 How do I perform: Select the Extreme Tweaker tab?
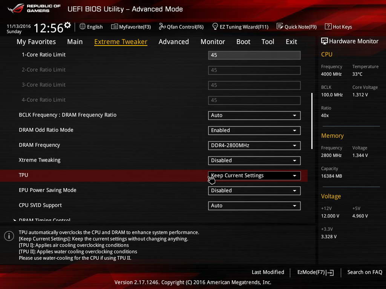pos(121,42)
